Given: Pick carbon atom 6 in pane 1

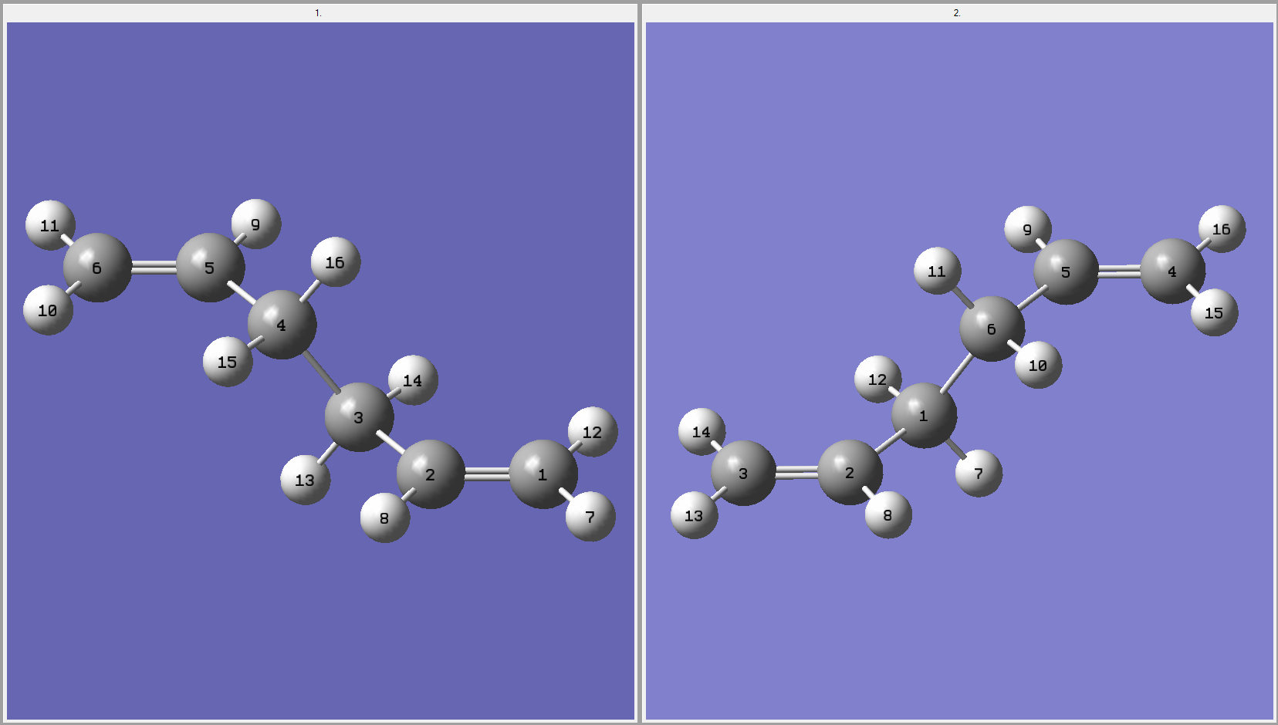Looking at the screenshot, I should [97, 268].
